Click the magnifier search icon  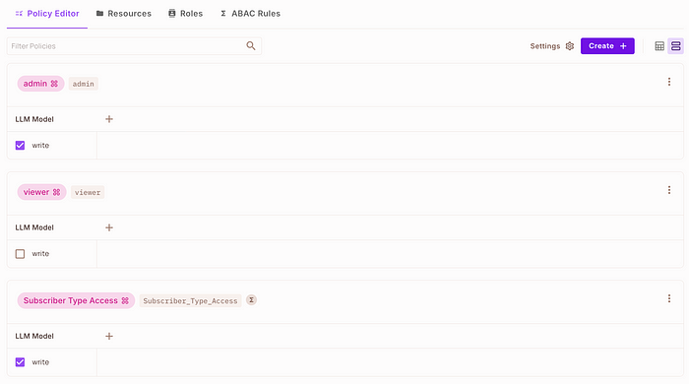[x=251, y=45]
